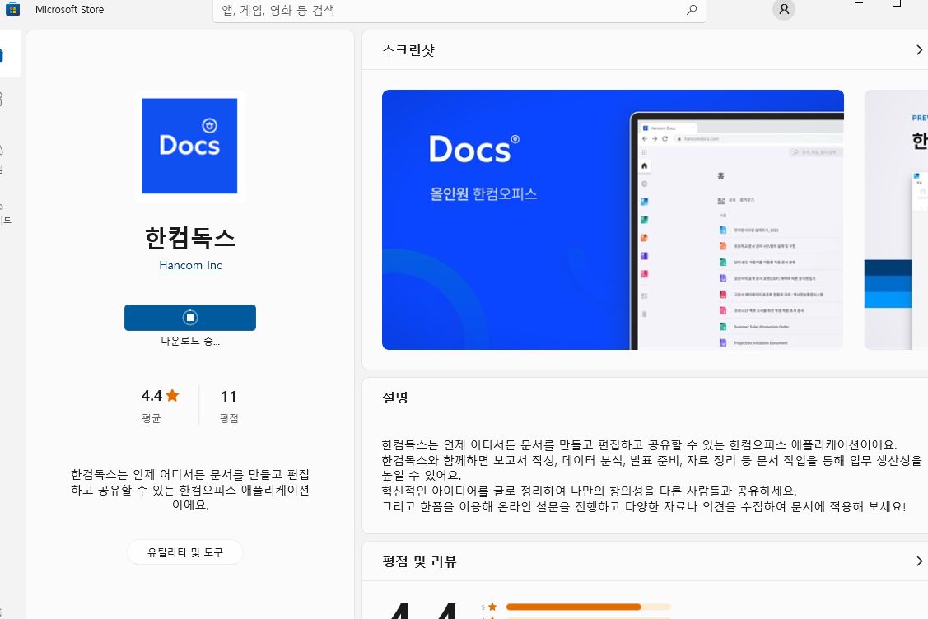Open the second partially visible screenshot thumbnail
The image size is (928, 619).
896,220
